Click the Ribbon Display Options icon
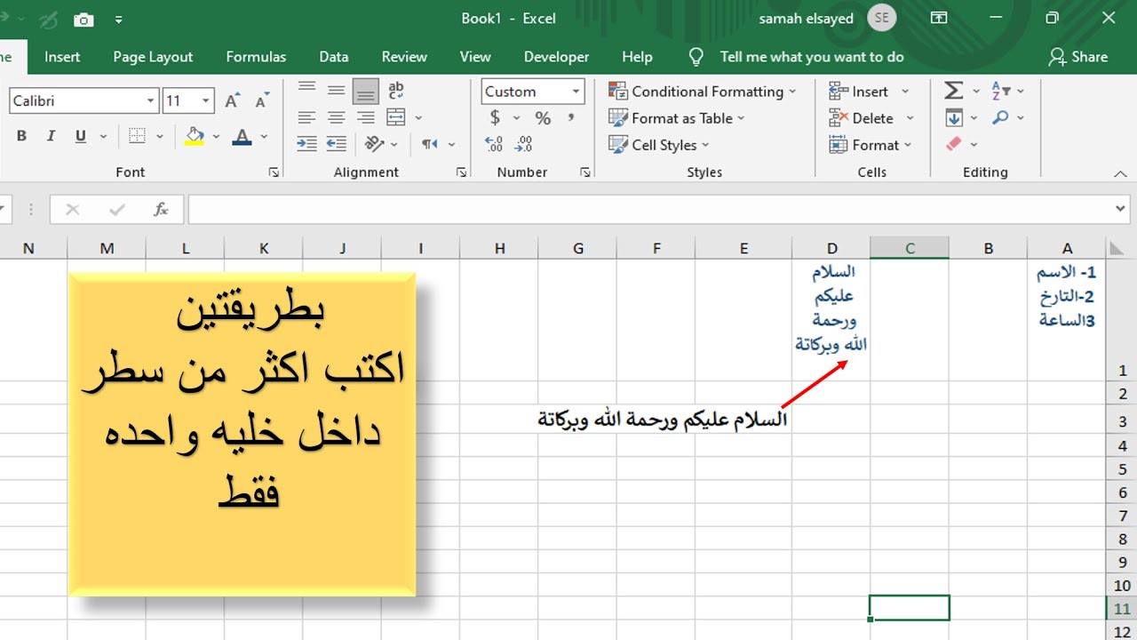The height and width of the screenshot is (640, 1137). tap(939, 18)
